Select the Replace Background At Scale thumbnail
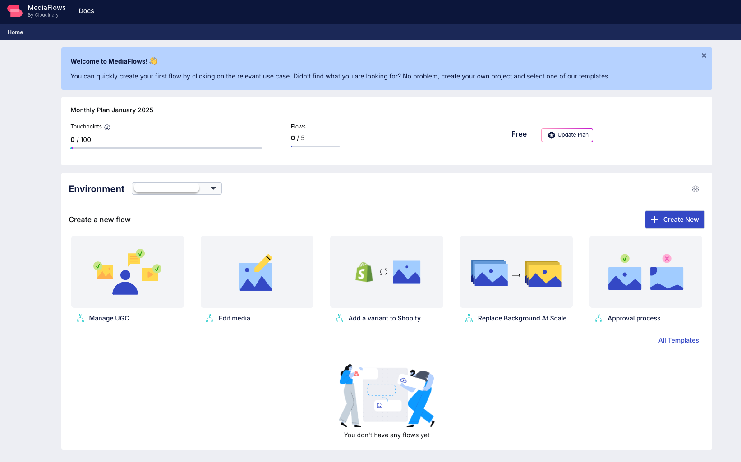 click(x=516, y=272)
